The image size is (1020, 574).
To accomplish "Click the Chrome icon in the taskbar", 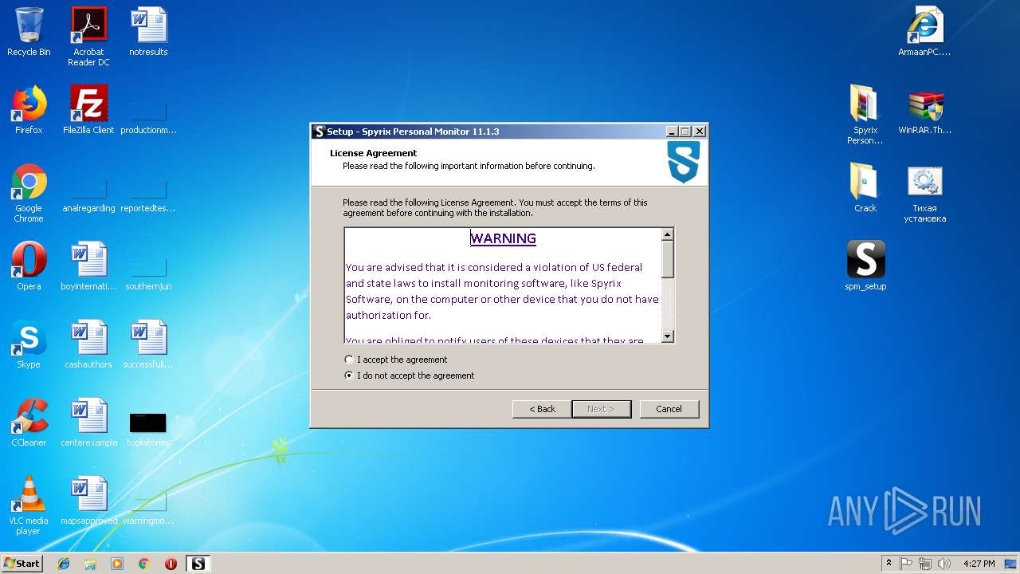I will tap(143, 564).
